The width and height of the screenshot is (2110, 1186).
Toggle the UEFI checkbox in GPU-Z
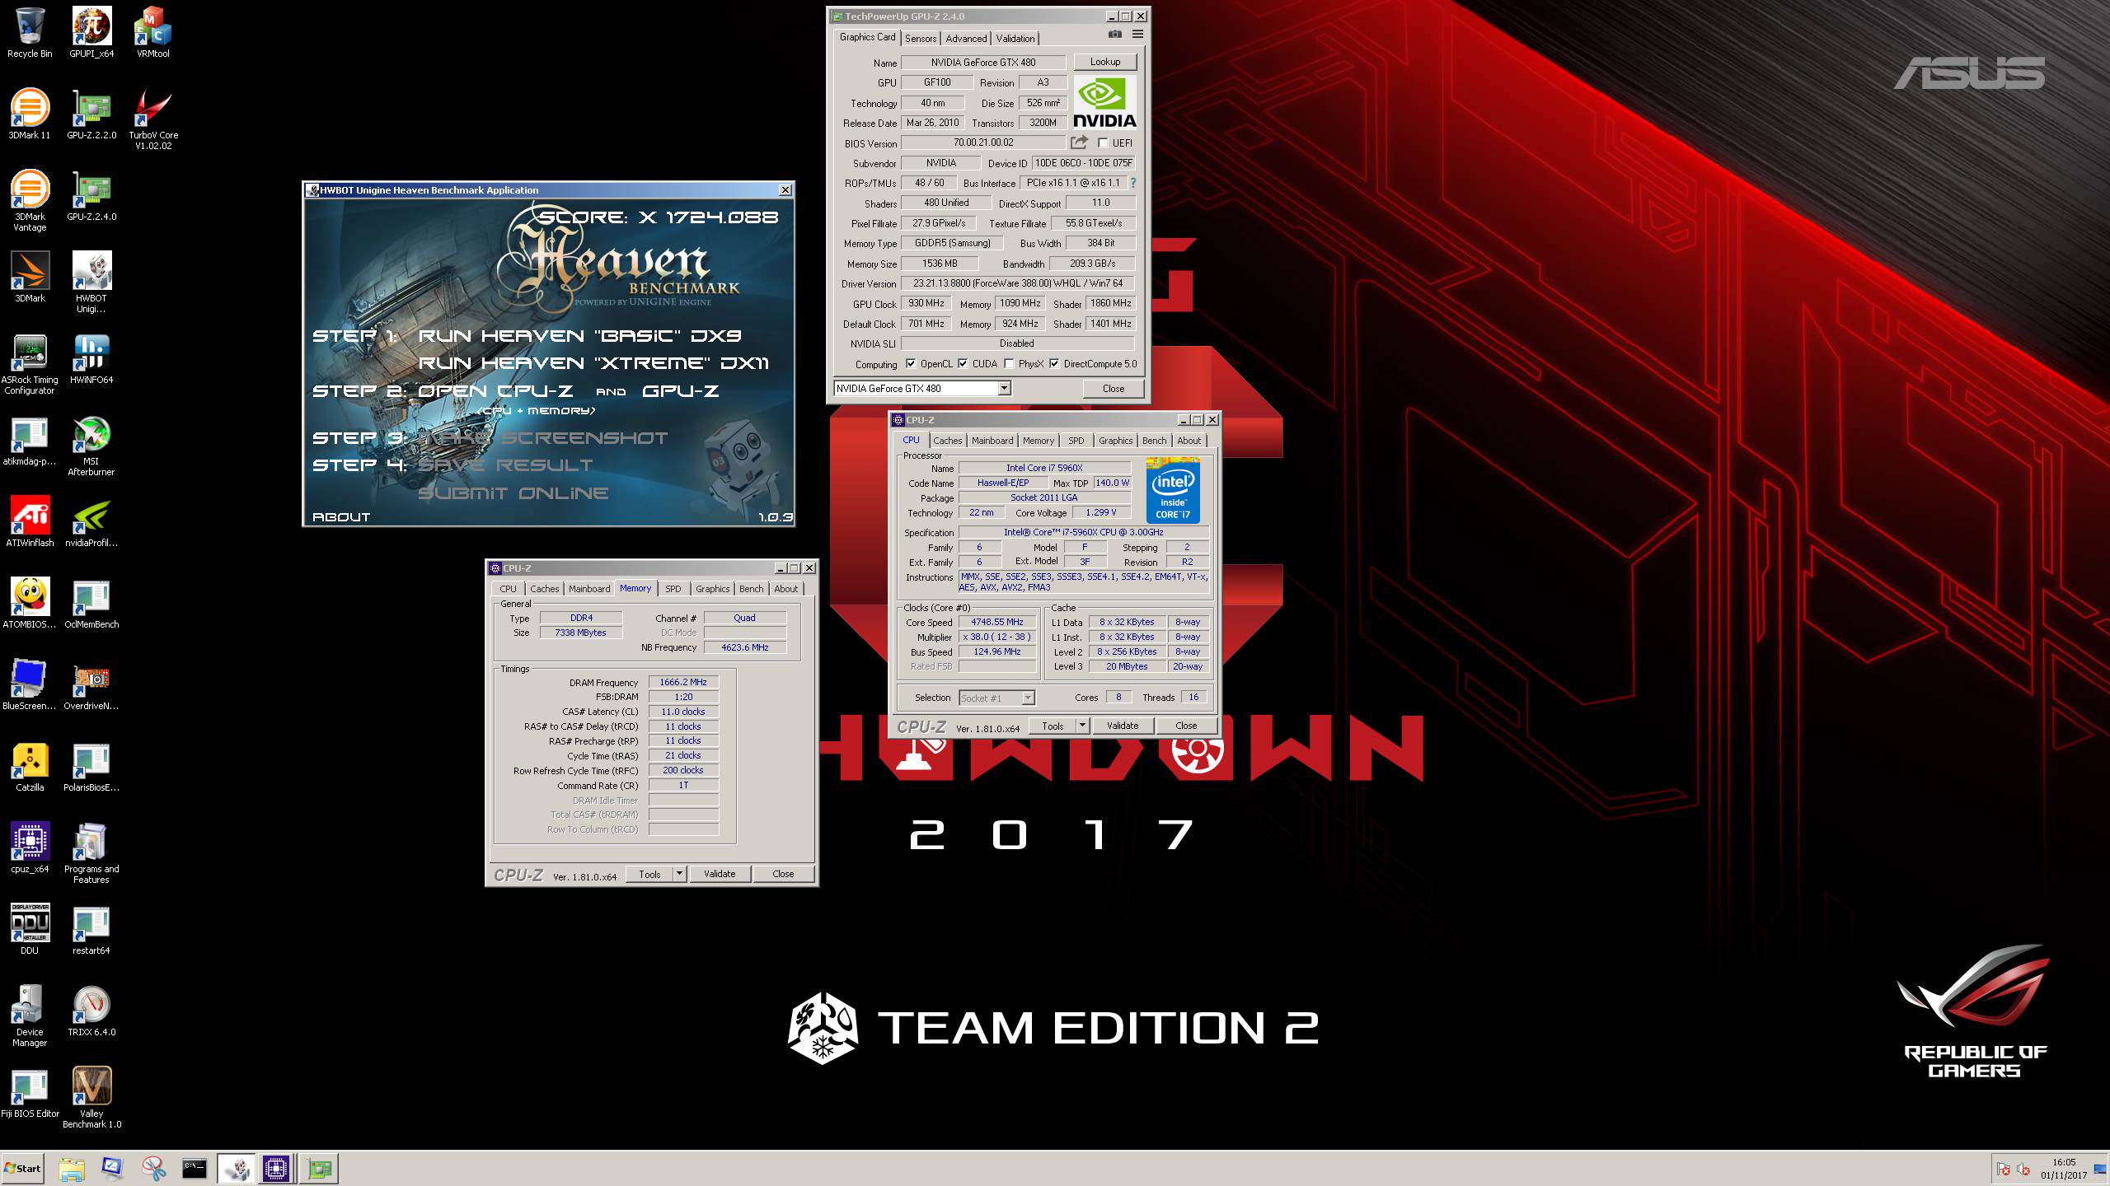click(1103, 143)
